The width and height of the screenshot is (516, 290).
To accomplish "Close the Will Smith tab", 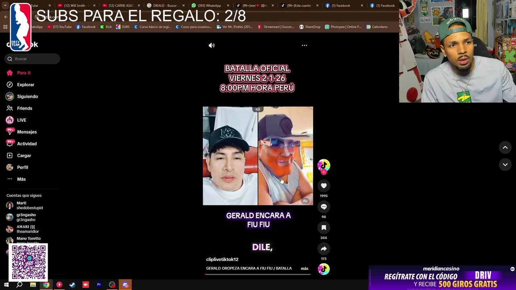I will click(94, 6).
